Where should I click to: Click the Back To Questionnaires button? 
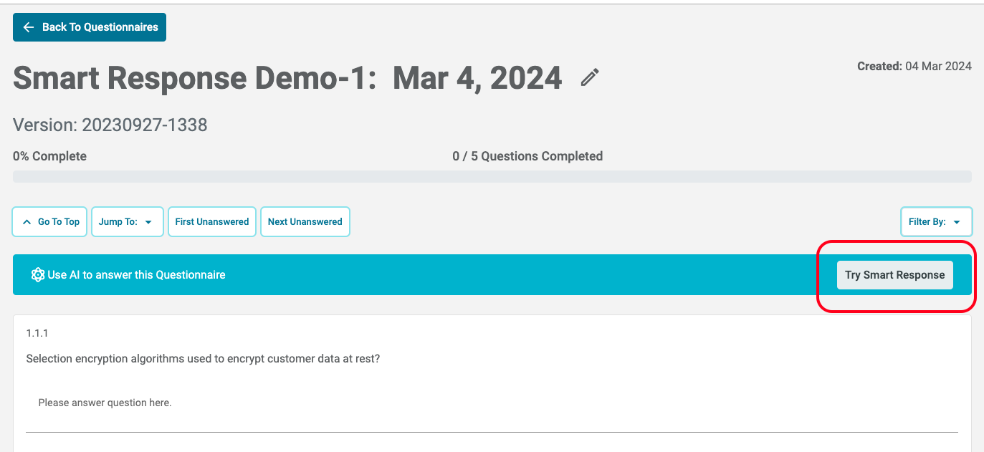90,27
